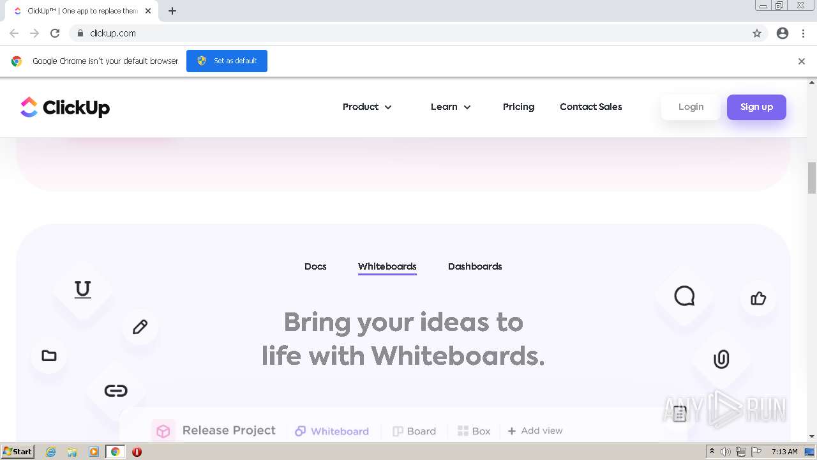817x460 pixels.
Task: Open the red Opera taskbar icon
Action: tap(137, 452)
